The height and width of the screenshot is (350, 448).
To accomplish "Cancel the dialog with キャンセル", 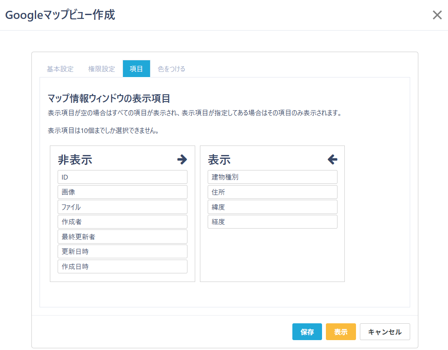I will [384, 331].
